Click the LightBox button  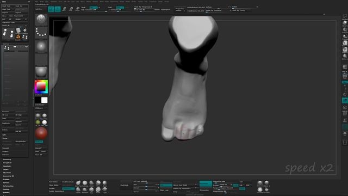(39, 9)
